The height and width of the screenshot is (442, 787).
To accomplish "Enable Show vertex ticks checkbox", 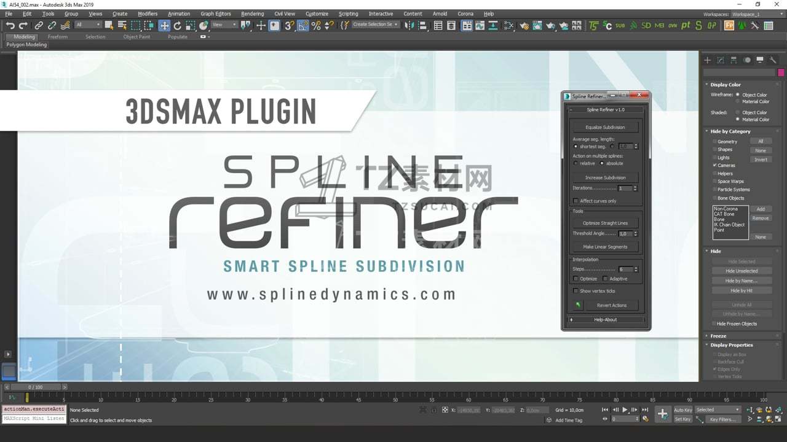I will click(x=575, y=291).
